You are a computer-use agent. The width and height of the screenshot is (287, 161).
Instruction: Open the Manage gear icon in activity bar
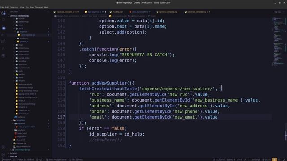pyautogui.click(x=3, y=154)
